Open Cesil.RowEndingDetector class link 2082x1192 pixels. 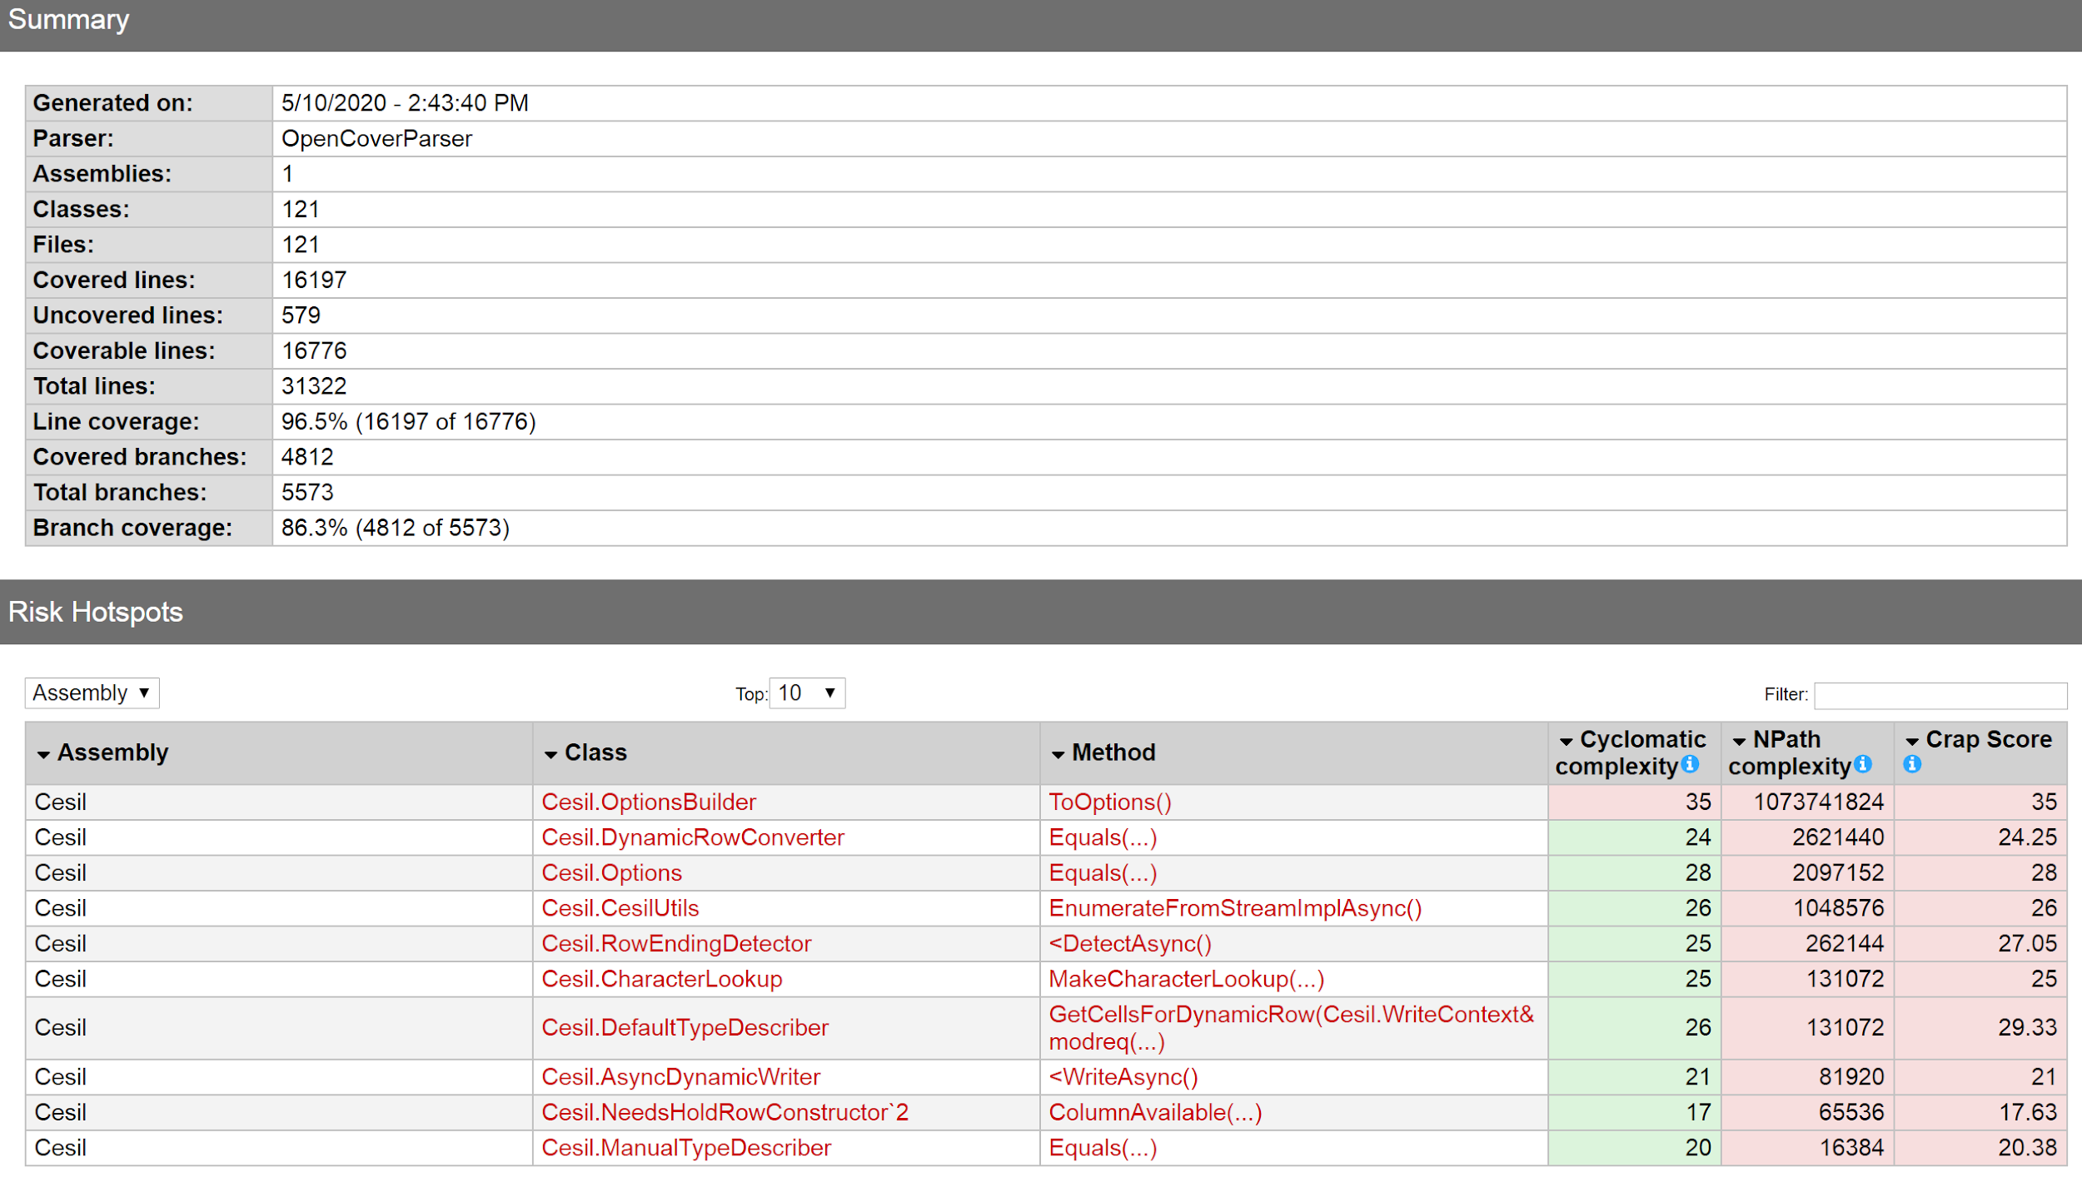coord(675,943)
